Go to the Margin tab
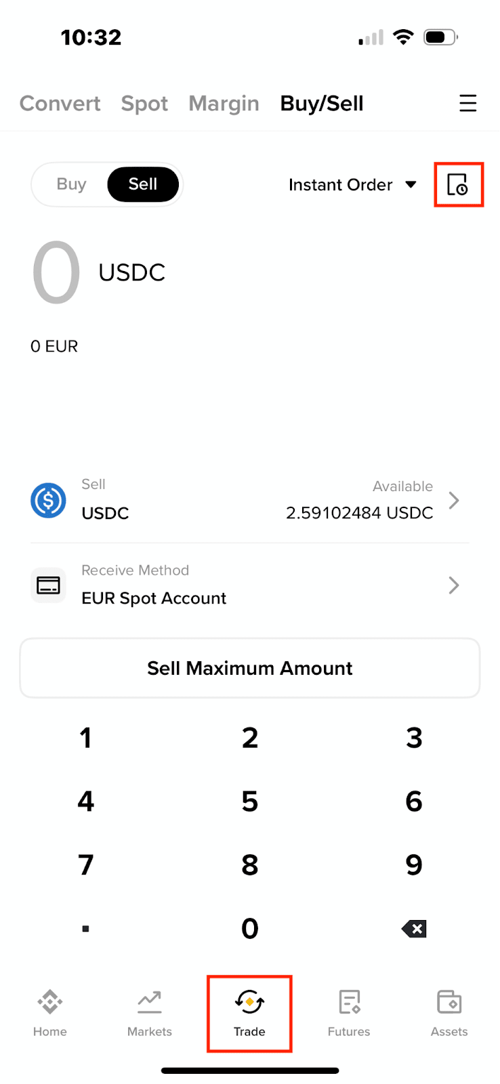Viewport: 500px width, 1084px height. [x=224, y=103]
